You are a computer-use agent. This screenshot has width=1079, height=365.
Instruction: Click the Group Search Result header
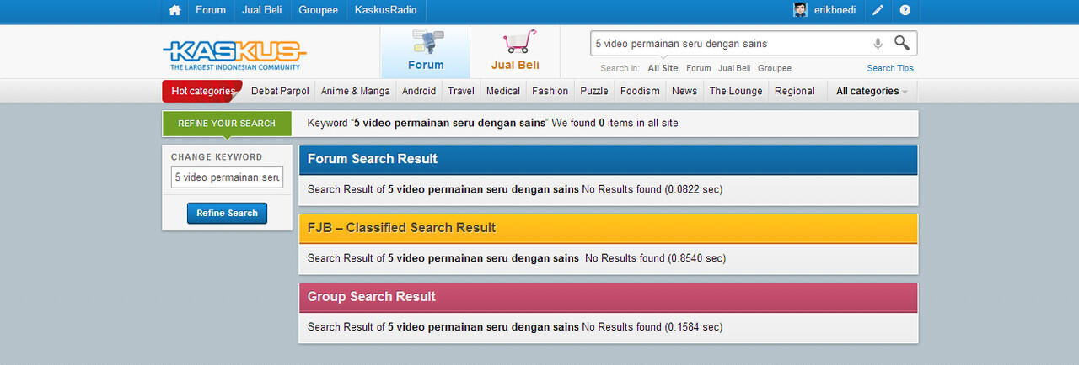[609, 297]
